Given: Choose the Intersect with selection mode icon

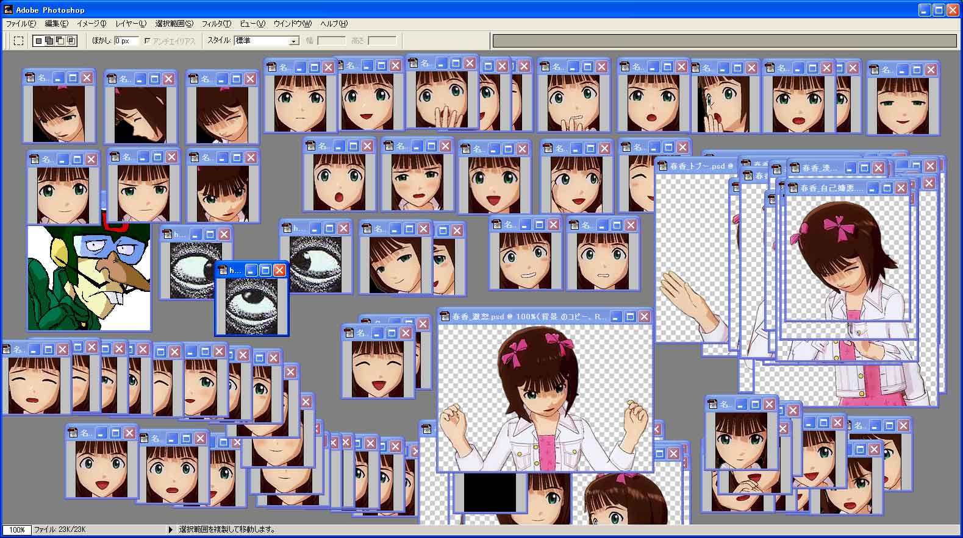Looking at the screenshot, I should tap(71, 41).
